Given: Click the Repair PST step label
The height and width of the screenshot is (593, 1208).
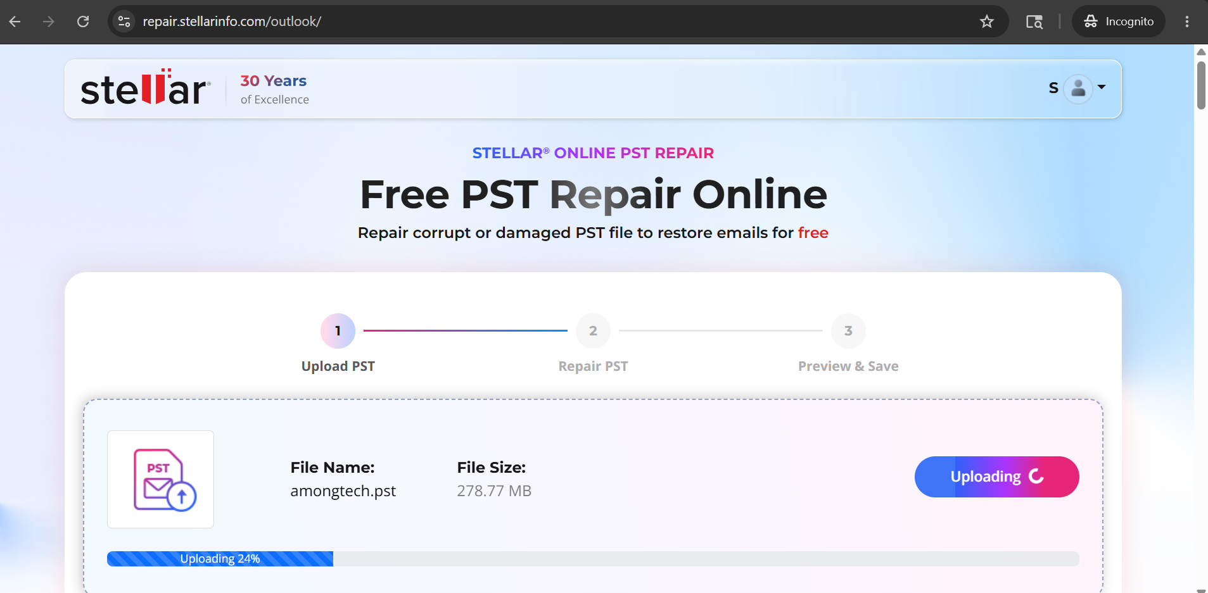Looking at the screenshot, I should tap(593, 366).
